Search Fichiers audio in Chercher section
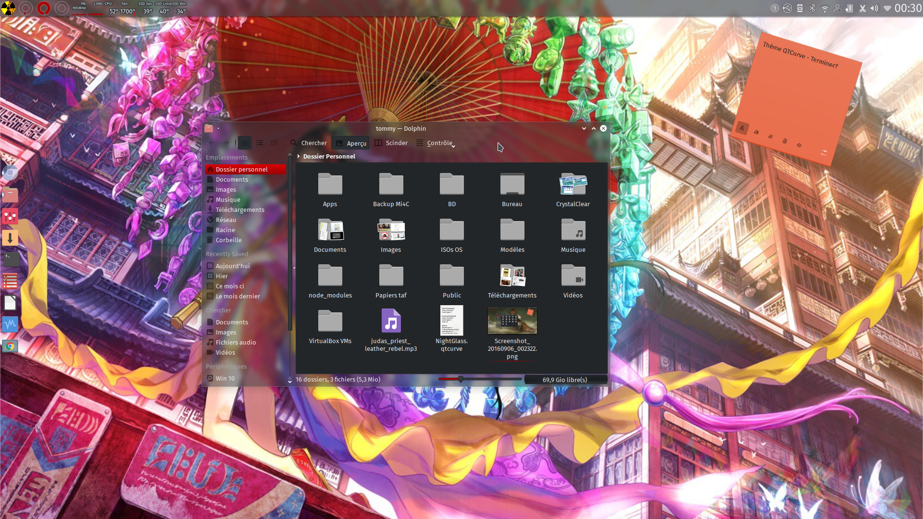 [245, 342]
